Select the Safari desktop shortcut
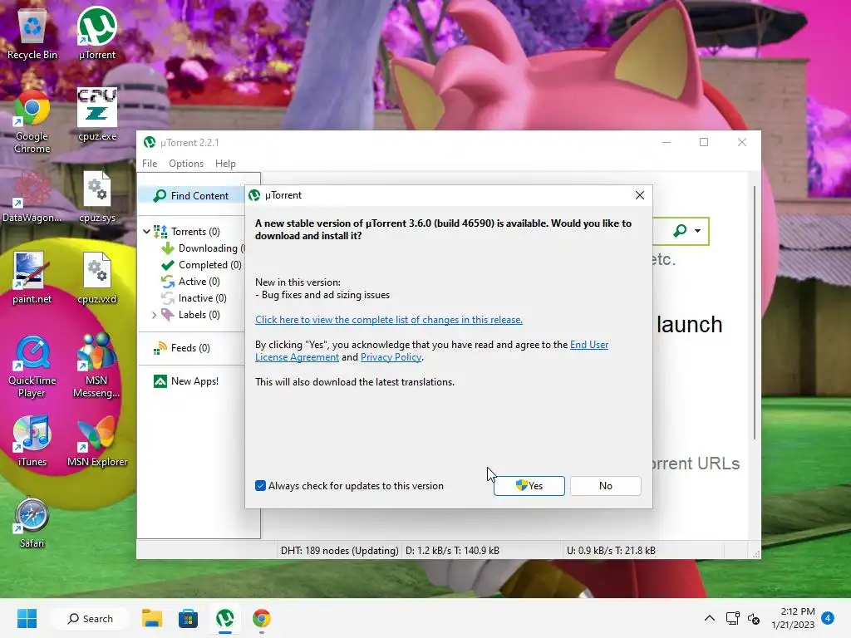Image resolution: width=851 pixels, height=638 pixels. point(32,523)
